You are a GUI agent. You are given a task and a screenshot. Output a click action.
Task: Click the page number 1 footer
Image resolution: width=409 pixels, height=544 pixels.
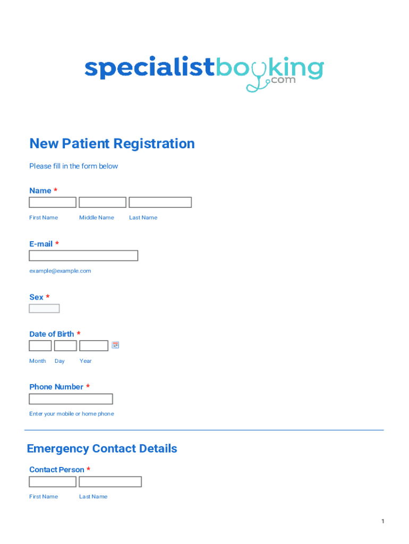(382, 522)
